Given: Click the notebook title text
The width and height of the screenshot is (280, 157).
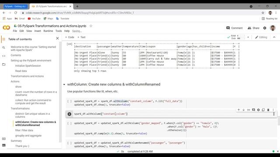Looking at the screenshot, I should [52, 26].
